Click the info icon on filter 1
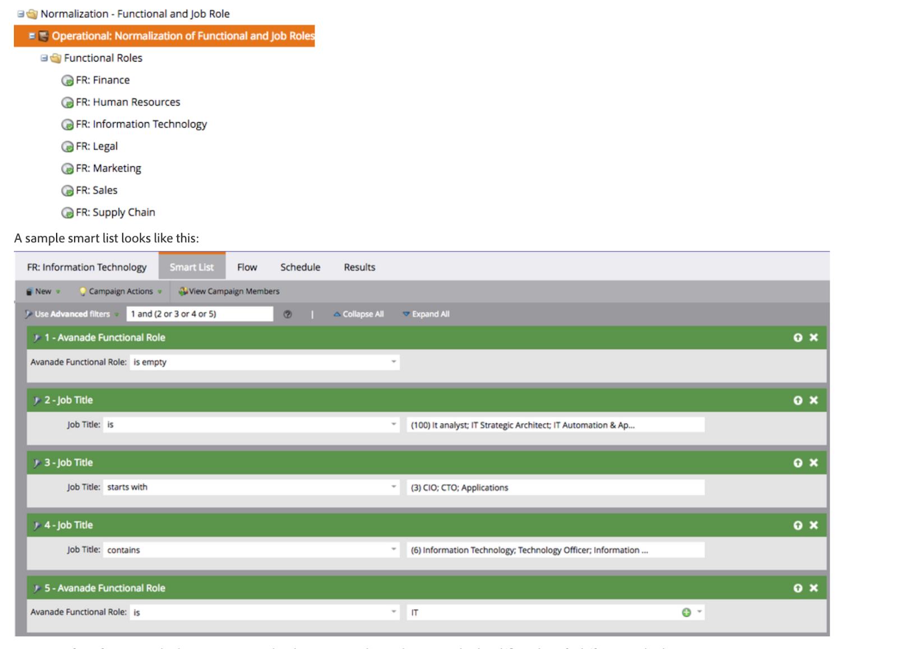Image resolution: width=897 pixels, height=649 pixels. 798,338
